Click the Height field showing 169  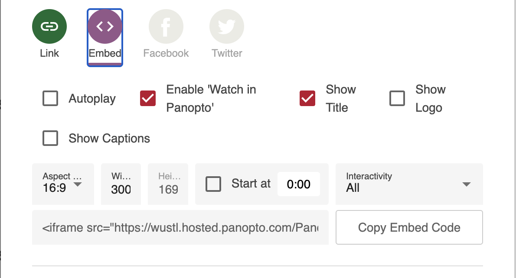tap(168, 189)
